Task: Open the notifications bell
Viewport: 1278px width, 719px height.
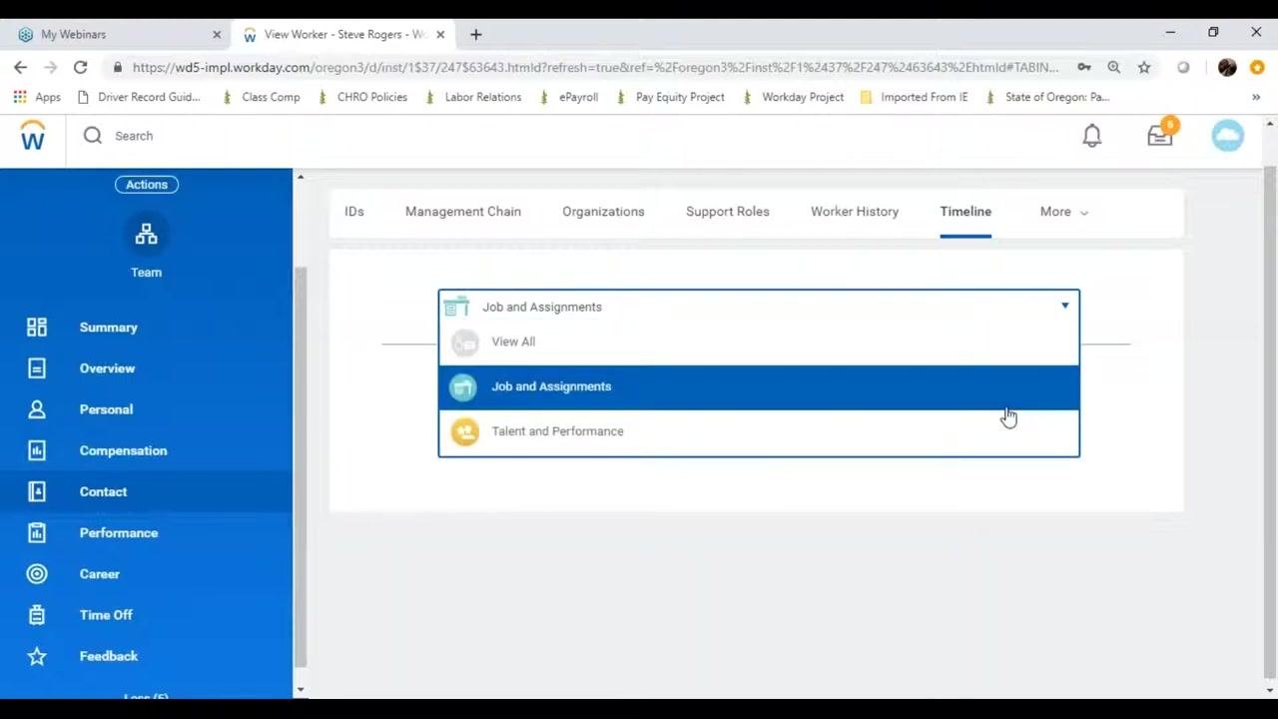Action: point(1092,136)
